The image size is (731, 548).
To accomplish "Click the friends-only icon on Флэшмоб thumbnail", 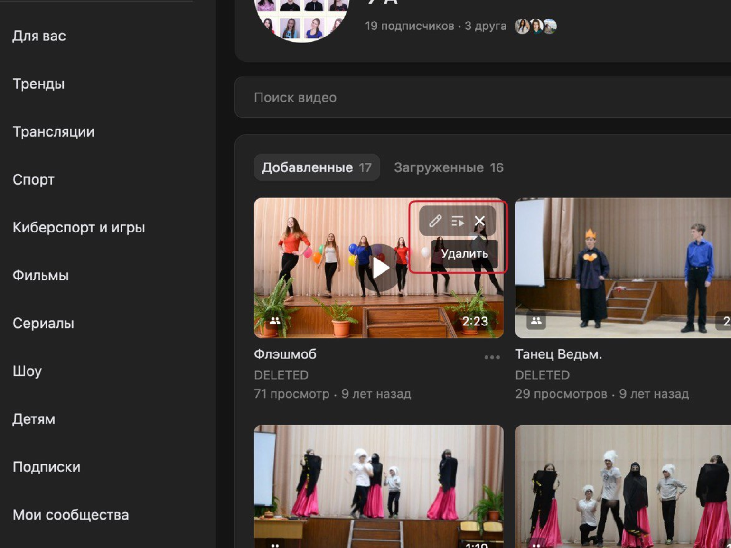I will [275, 321].
